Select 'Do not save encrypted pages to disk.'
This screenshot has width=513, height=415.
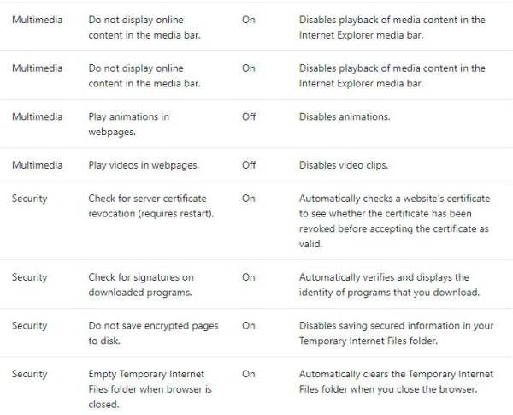click(x=153, y=333)
